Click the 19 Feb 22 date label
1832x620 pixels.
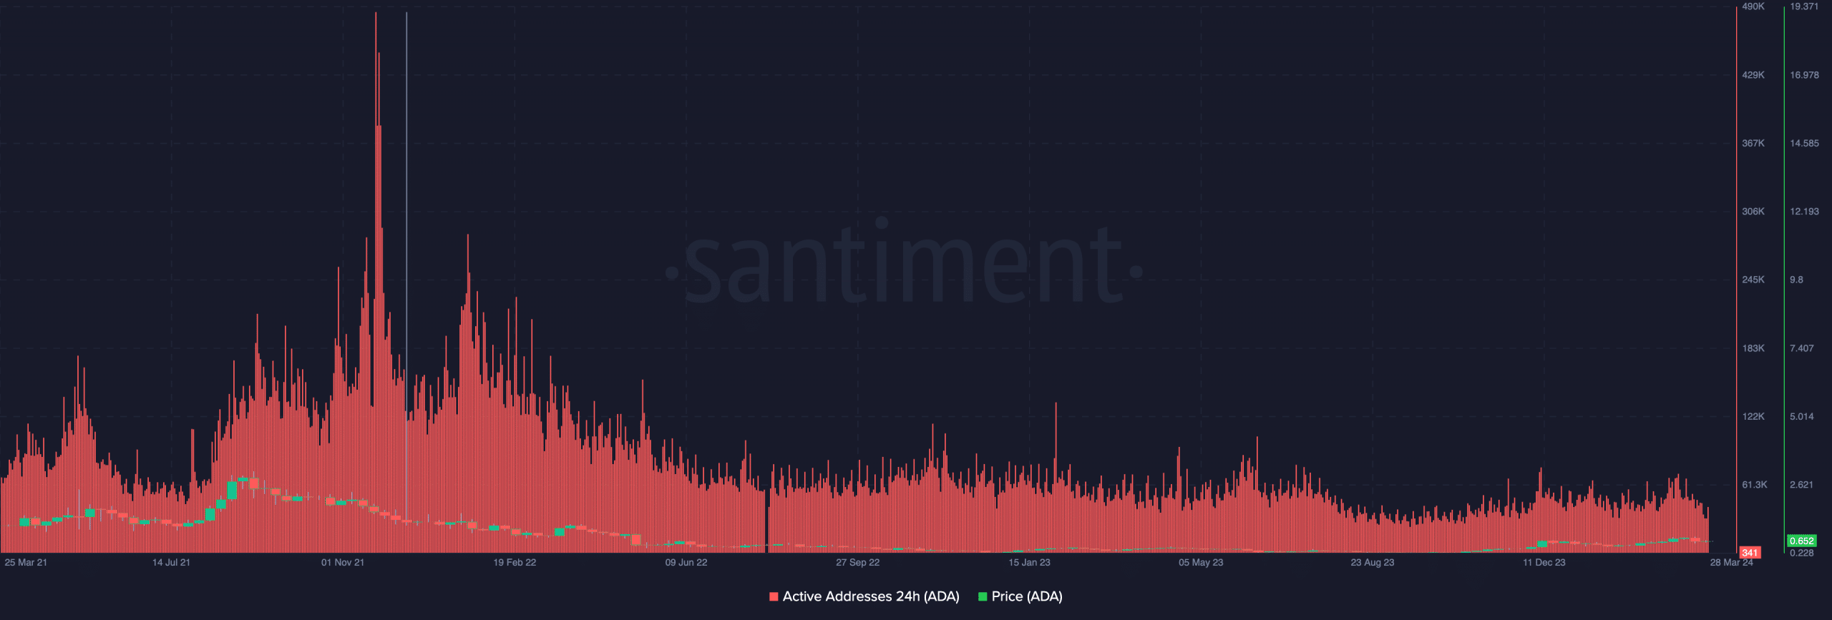(515, 563)
